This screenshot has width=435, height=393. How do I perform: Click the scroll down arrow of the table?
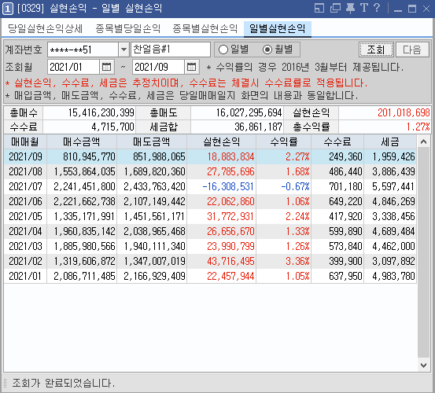tap(423, 365)
